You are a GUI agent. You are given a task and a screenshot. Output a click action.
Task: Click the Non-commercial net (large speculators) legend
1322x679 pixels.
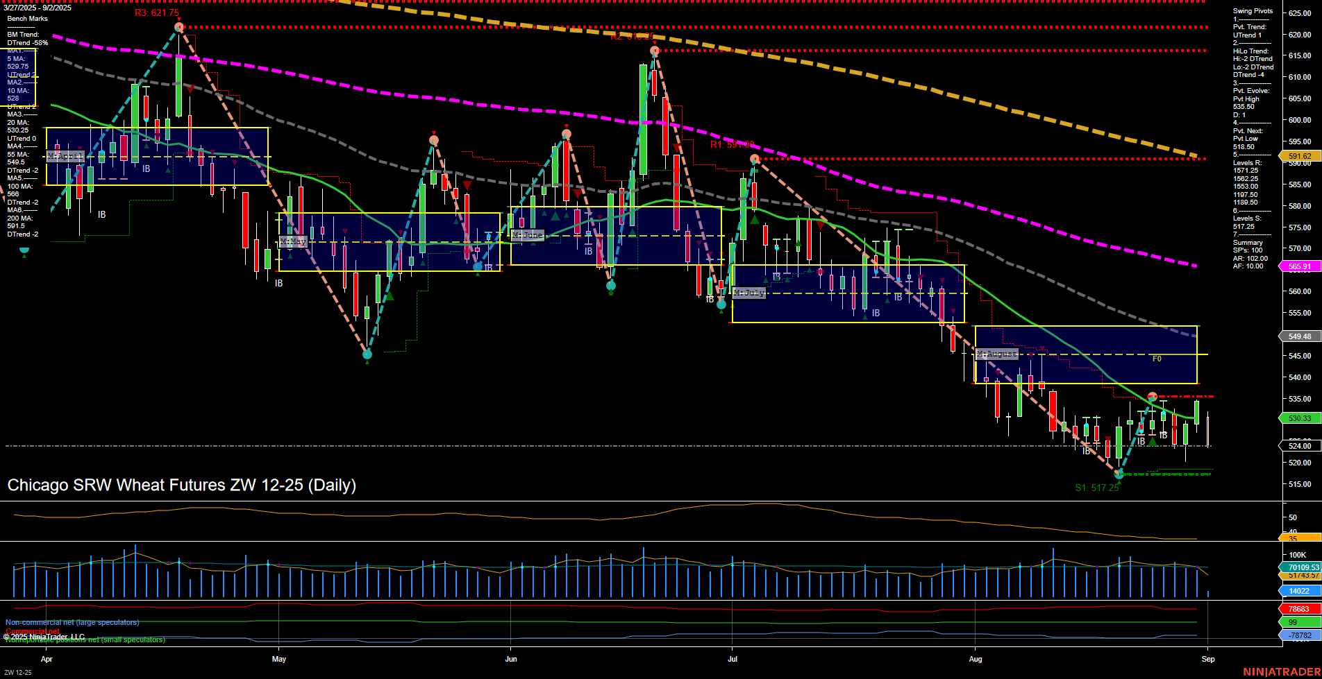[73, 622]
